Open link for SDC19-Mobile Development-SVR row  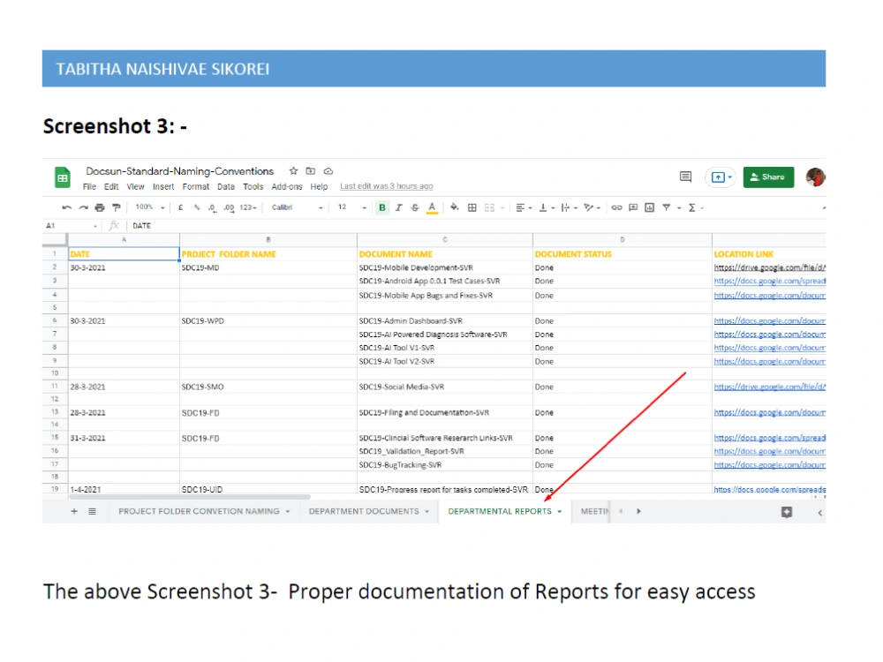point(769,268)
